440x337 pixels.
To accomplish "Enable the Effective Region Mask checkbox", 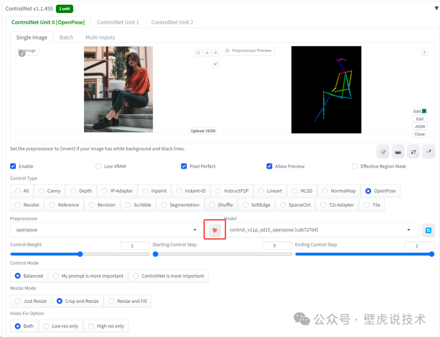I will click(x=355, y=166).
